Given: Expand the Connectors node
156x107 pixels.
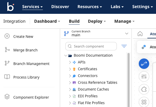Looking at the screenshot, I should point(70,76).
